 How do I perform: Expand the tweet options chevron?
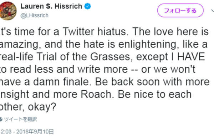213,10
